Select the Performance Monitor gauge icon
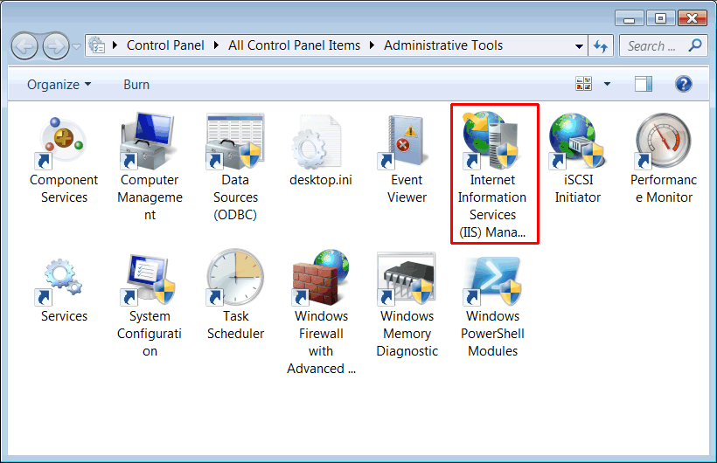717x463 pixels. 663,142
